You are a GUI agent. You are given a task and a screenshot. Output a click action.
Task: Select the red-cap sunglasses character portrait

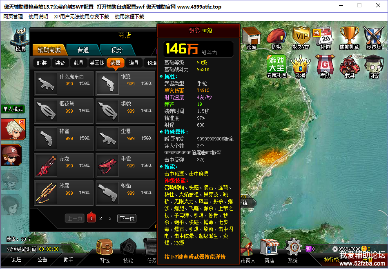[x=11, y=155]
